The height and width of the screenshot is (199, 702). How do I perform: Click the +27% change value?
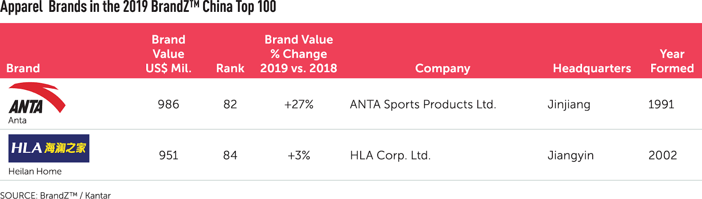(x=299, y=104)
